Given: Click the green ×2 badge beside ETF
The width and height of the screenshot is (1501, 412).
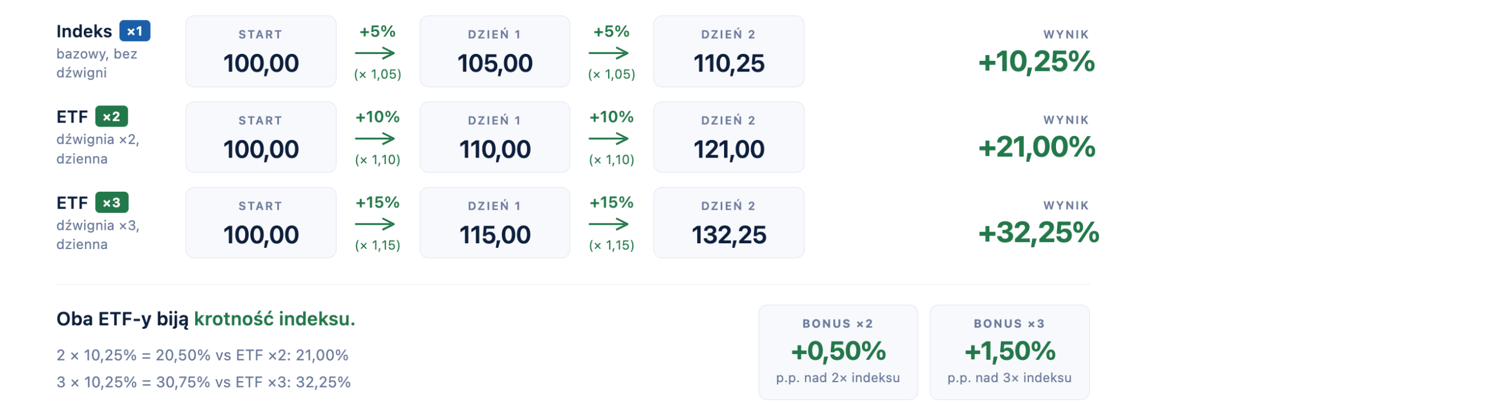Looking at the screenshot, I should 111,117.
